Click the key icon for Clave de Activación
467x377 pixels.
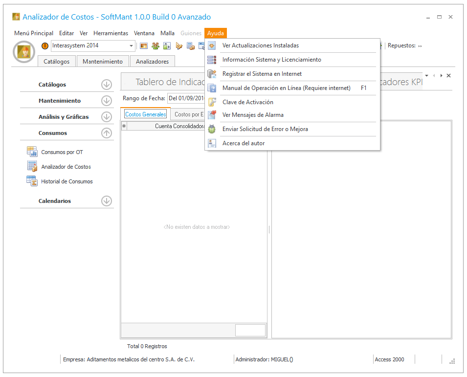[x=212, y=102]
